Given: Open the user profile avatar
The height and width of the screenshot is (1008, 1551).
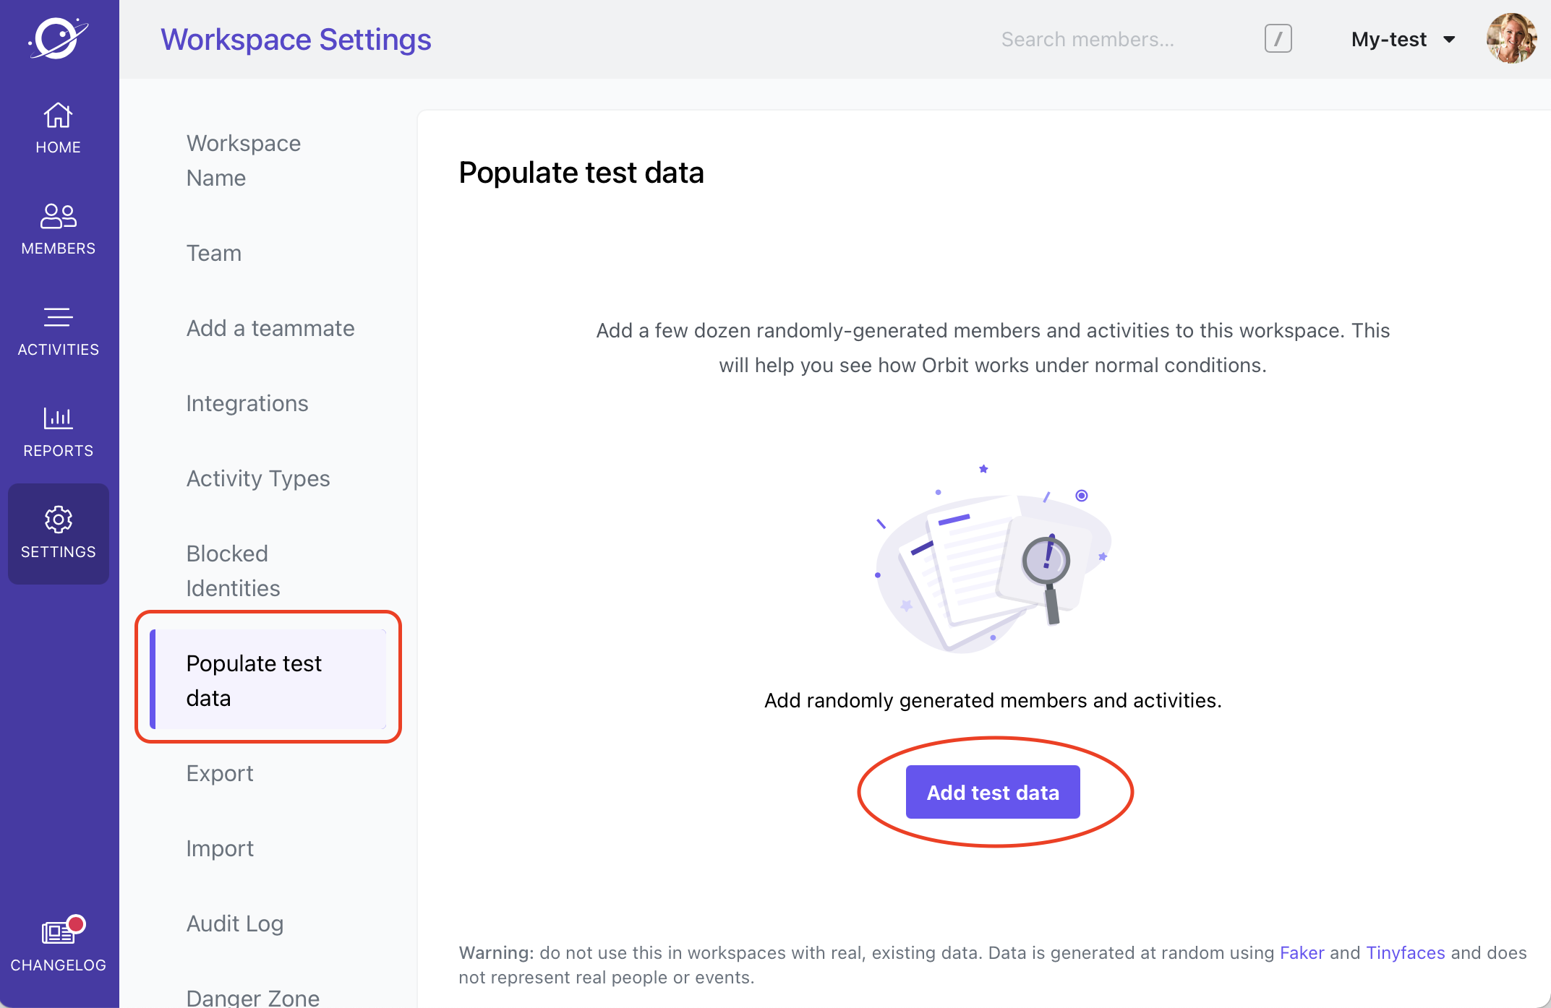Looking at the screenshot, I should [x=1511, y=39].
